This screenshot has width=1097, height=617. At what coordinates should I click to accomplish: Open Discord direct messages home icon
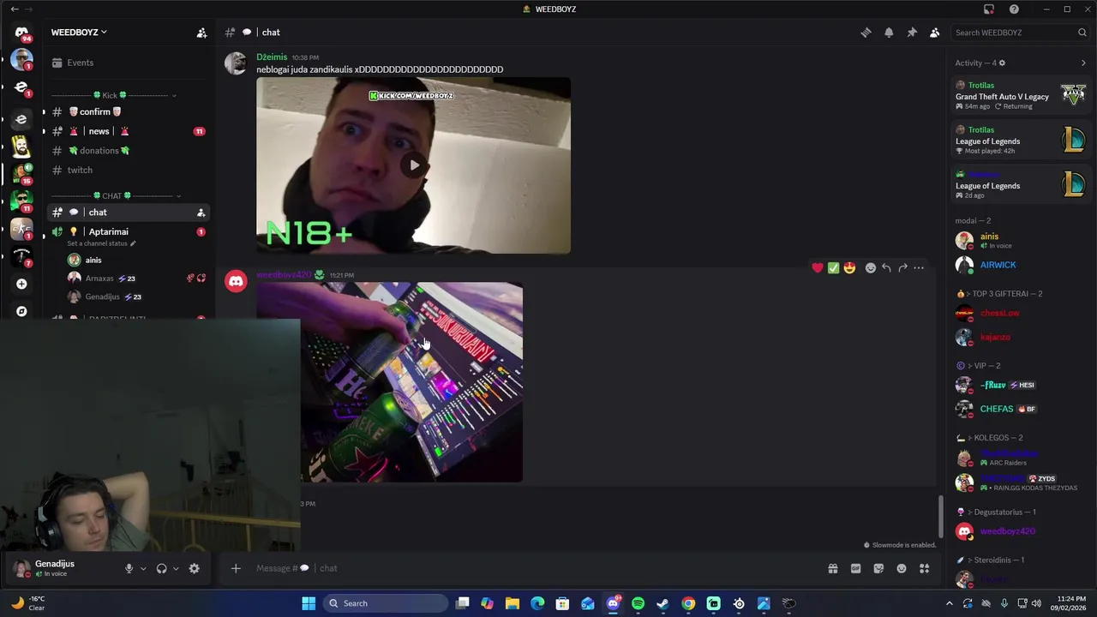pos(21,33)
